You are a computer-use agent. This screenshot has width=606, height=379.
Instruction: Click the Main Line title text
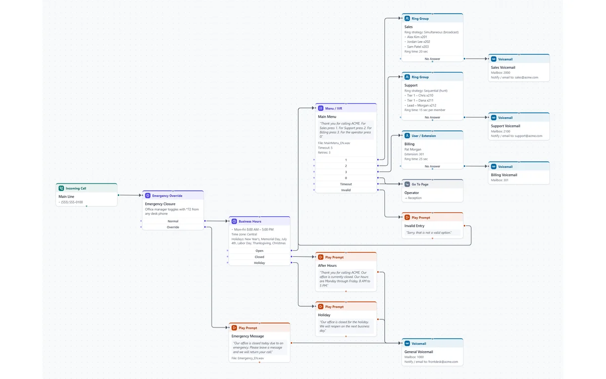click(x=66, y=197)
